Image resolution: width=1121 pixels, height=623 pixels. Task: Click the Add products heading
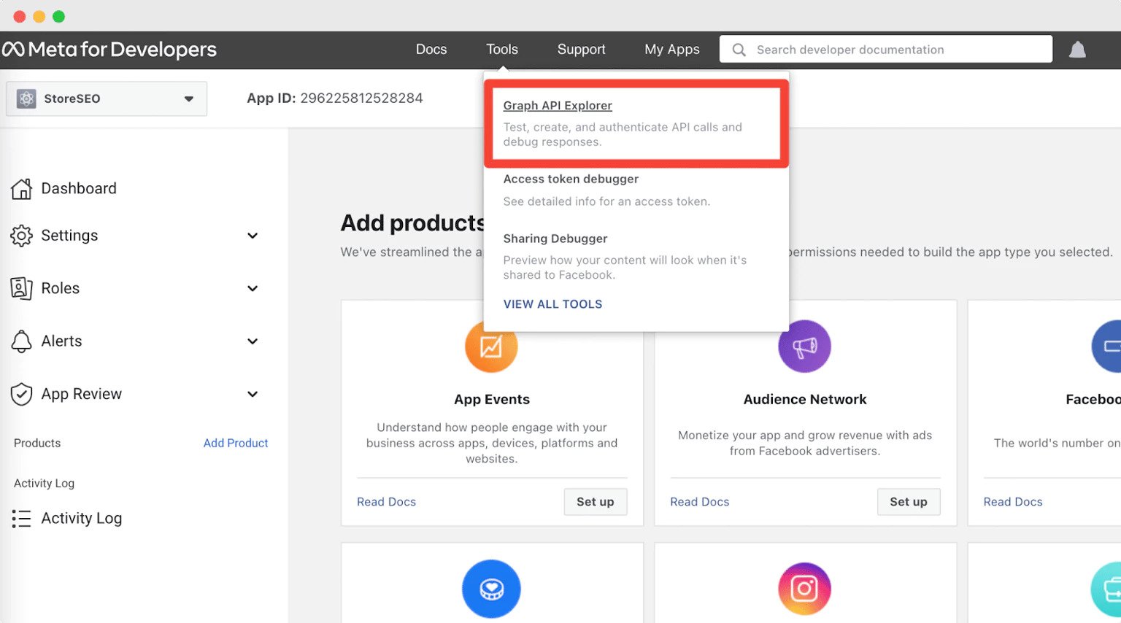click(x=413, y=222)
